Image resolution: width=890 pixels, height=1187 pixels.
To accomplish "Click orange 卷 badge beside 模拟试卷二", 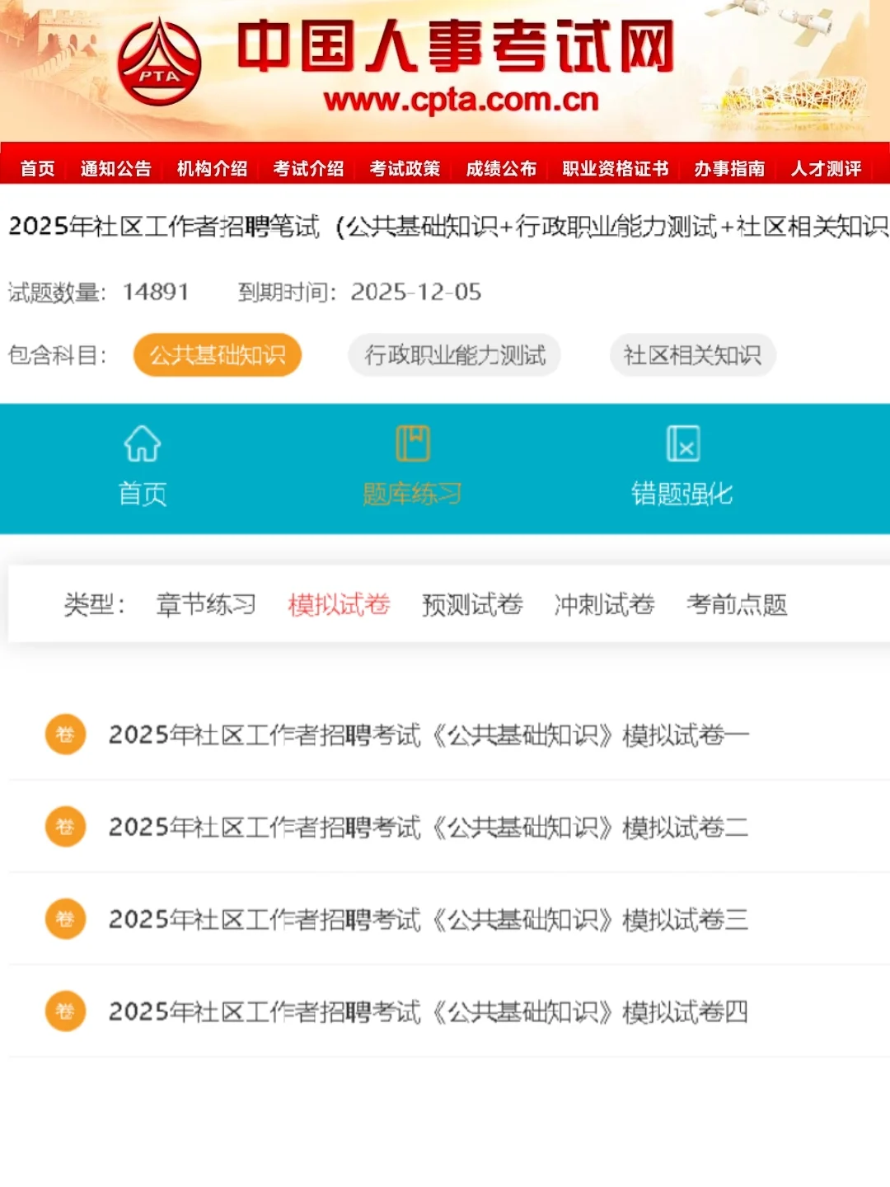I will pos(65,826).
